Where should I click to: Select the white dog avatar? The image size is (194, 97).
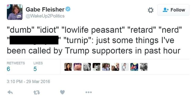96,67
